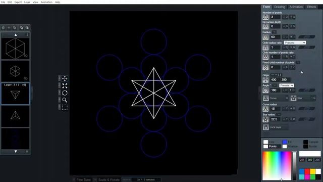Choose the red preset color swatch
The image size is (323, 182).
[x=307, y=171]
